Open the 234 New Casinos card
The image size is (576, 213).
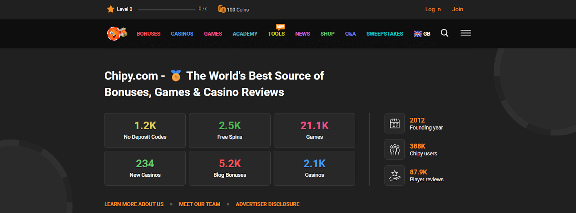[145, 168]
